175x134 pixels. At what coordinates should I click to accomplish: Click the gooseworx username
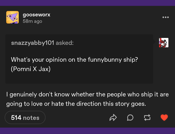[x=36, y=15]
